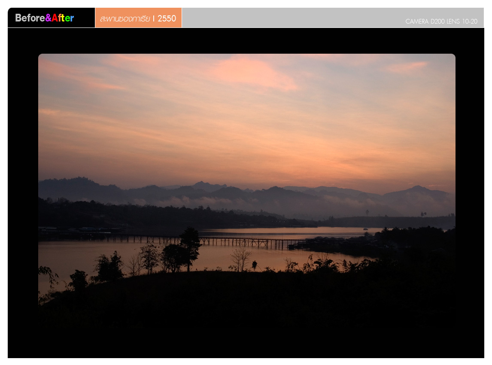Click the purple ampersand in the logo
This screenshot has height=365, width=492.
pos(49,18)
